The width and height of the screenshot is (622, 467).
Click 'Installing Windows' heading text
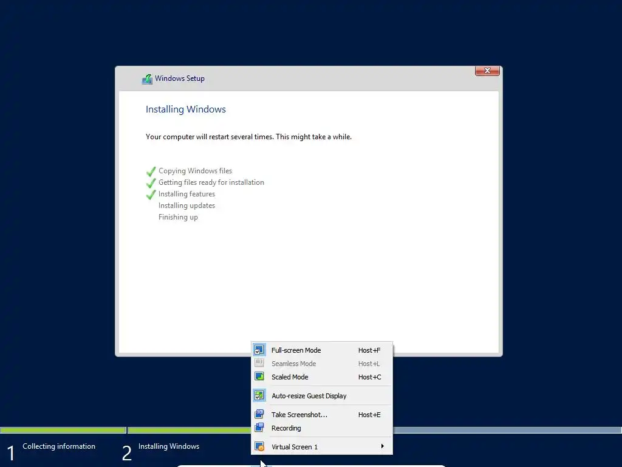point(186,109)
